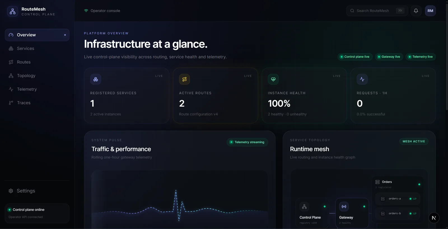Image resolution: width=448 pixels, height=229 pixels.
Task: Select the orders-a instance row
Action: pyautogui.click(x=398, y=199)
